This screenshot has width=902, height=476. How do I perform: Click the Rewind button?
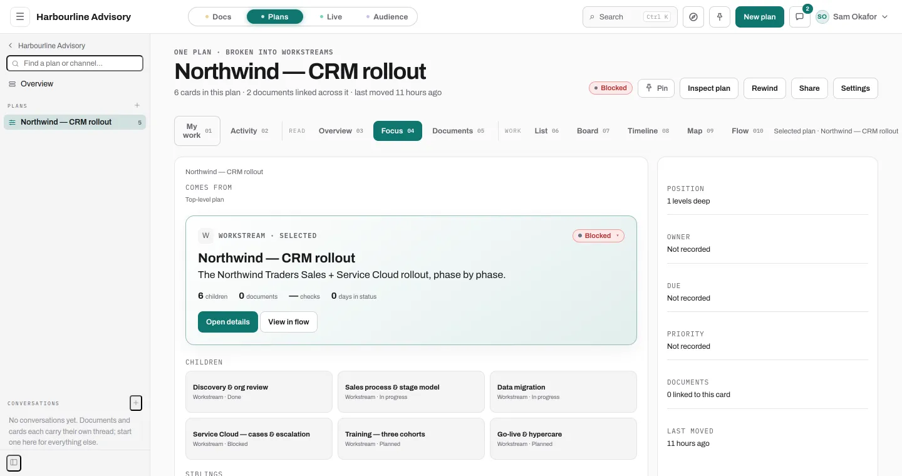pyautogui.click(x=765, y=88)
